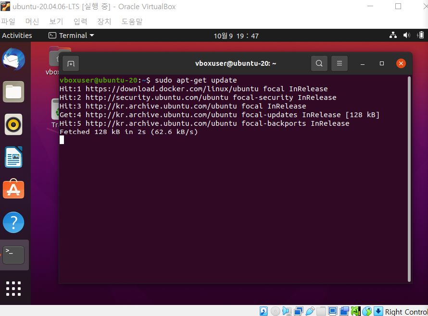428x316 pixels.
Task: Show Applications grid button
Action: click(13, 289)
